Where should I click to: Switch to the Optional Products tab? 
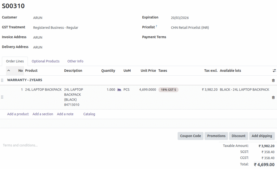tap(45, 61)
